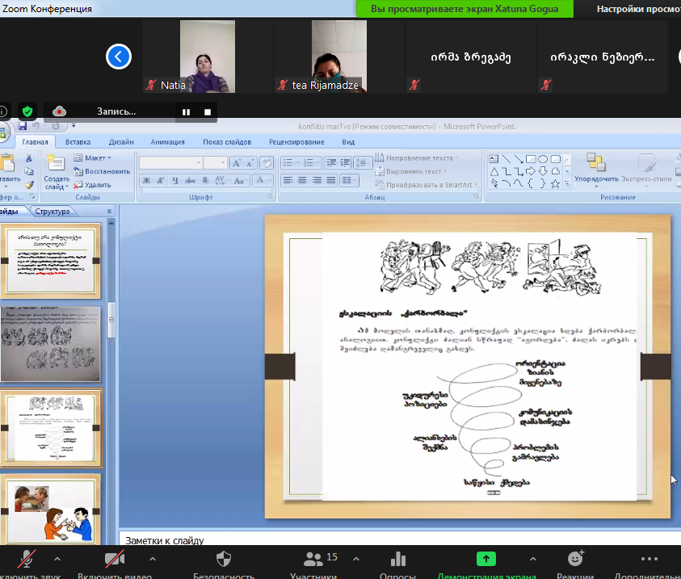Image resolution: width=681 pixels, height=579 pixels.
Task: Switch to the Вставка ribbon tab
Action: pos(78,142)
